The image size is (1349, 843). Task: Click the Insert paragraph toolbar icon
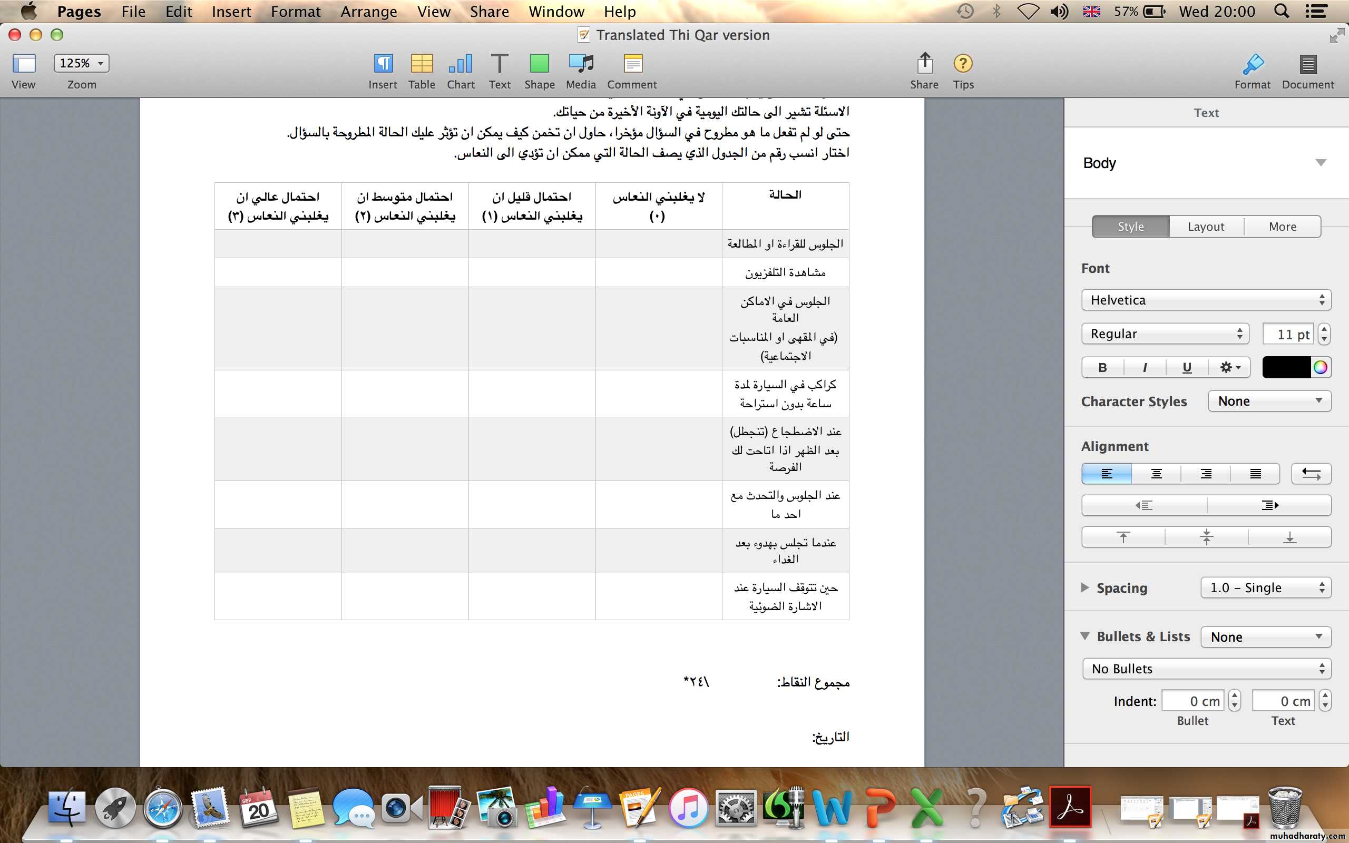pos(383,64)
